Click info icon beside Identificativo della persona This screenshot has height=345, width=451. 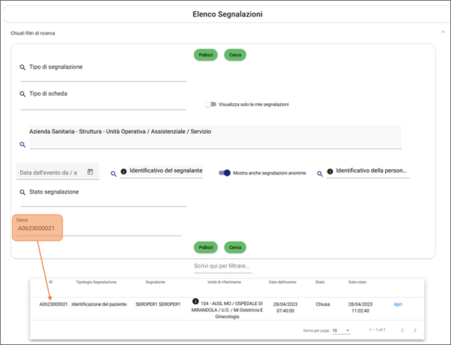[330, 172]
